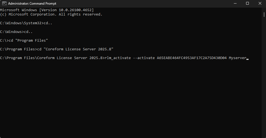The width and height of the screenshot is (266, 138).
Task: Click the scrollbar track below the thumb
Action: [264, 76]
